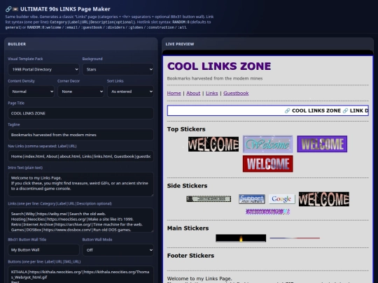Click the Page Title input field

(x=80, y=113)
